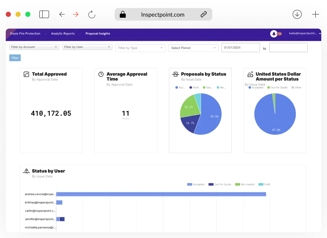The width and height of the screenshot is (327, 238).
Task: Click the Average Approval Time clock icon
Action: (x=101, y=74)
